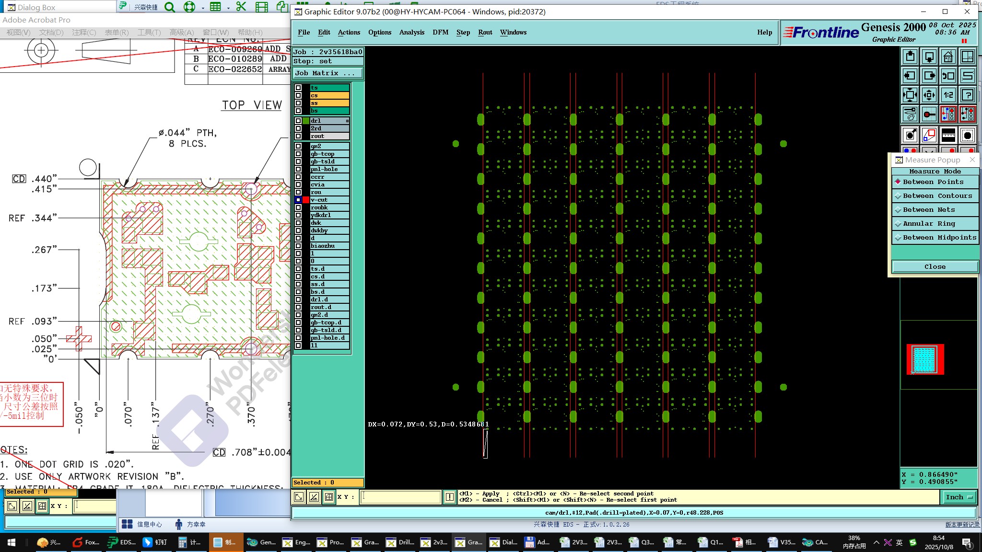Click Close in Measure Popup

(x=935, y=267)
